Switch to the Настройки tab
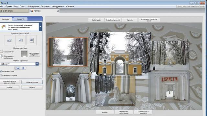The width and height of the screenshot is (207, 116). pyautogui.click(x=6, y=19)
